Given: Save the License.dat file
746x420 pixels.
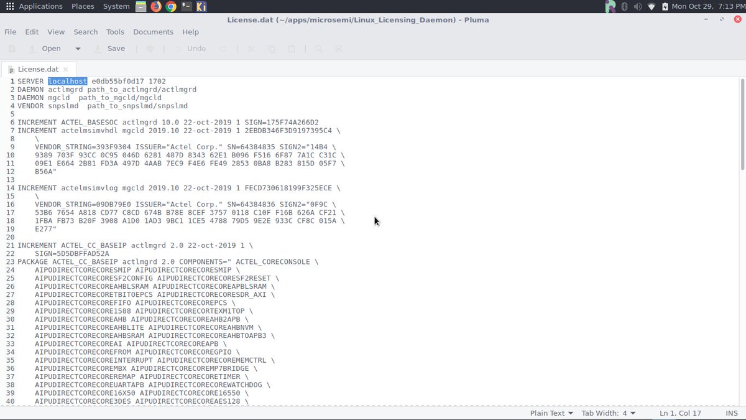Looking at the screenshot, I should pyautogui.click(x=109, y=49).
